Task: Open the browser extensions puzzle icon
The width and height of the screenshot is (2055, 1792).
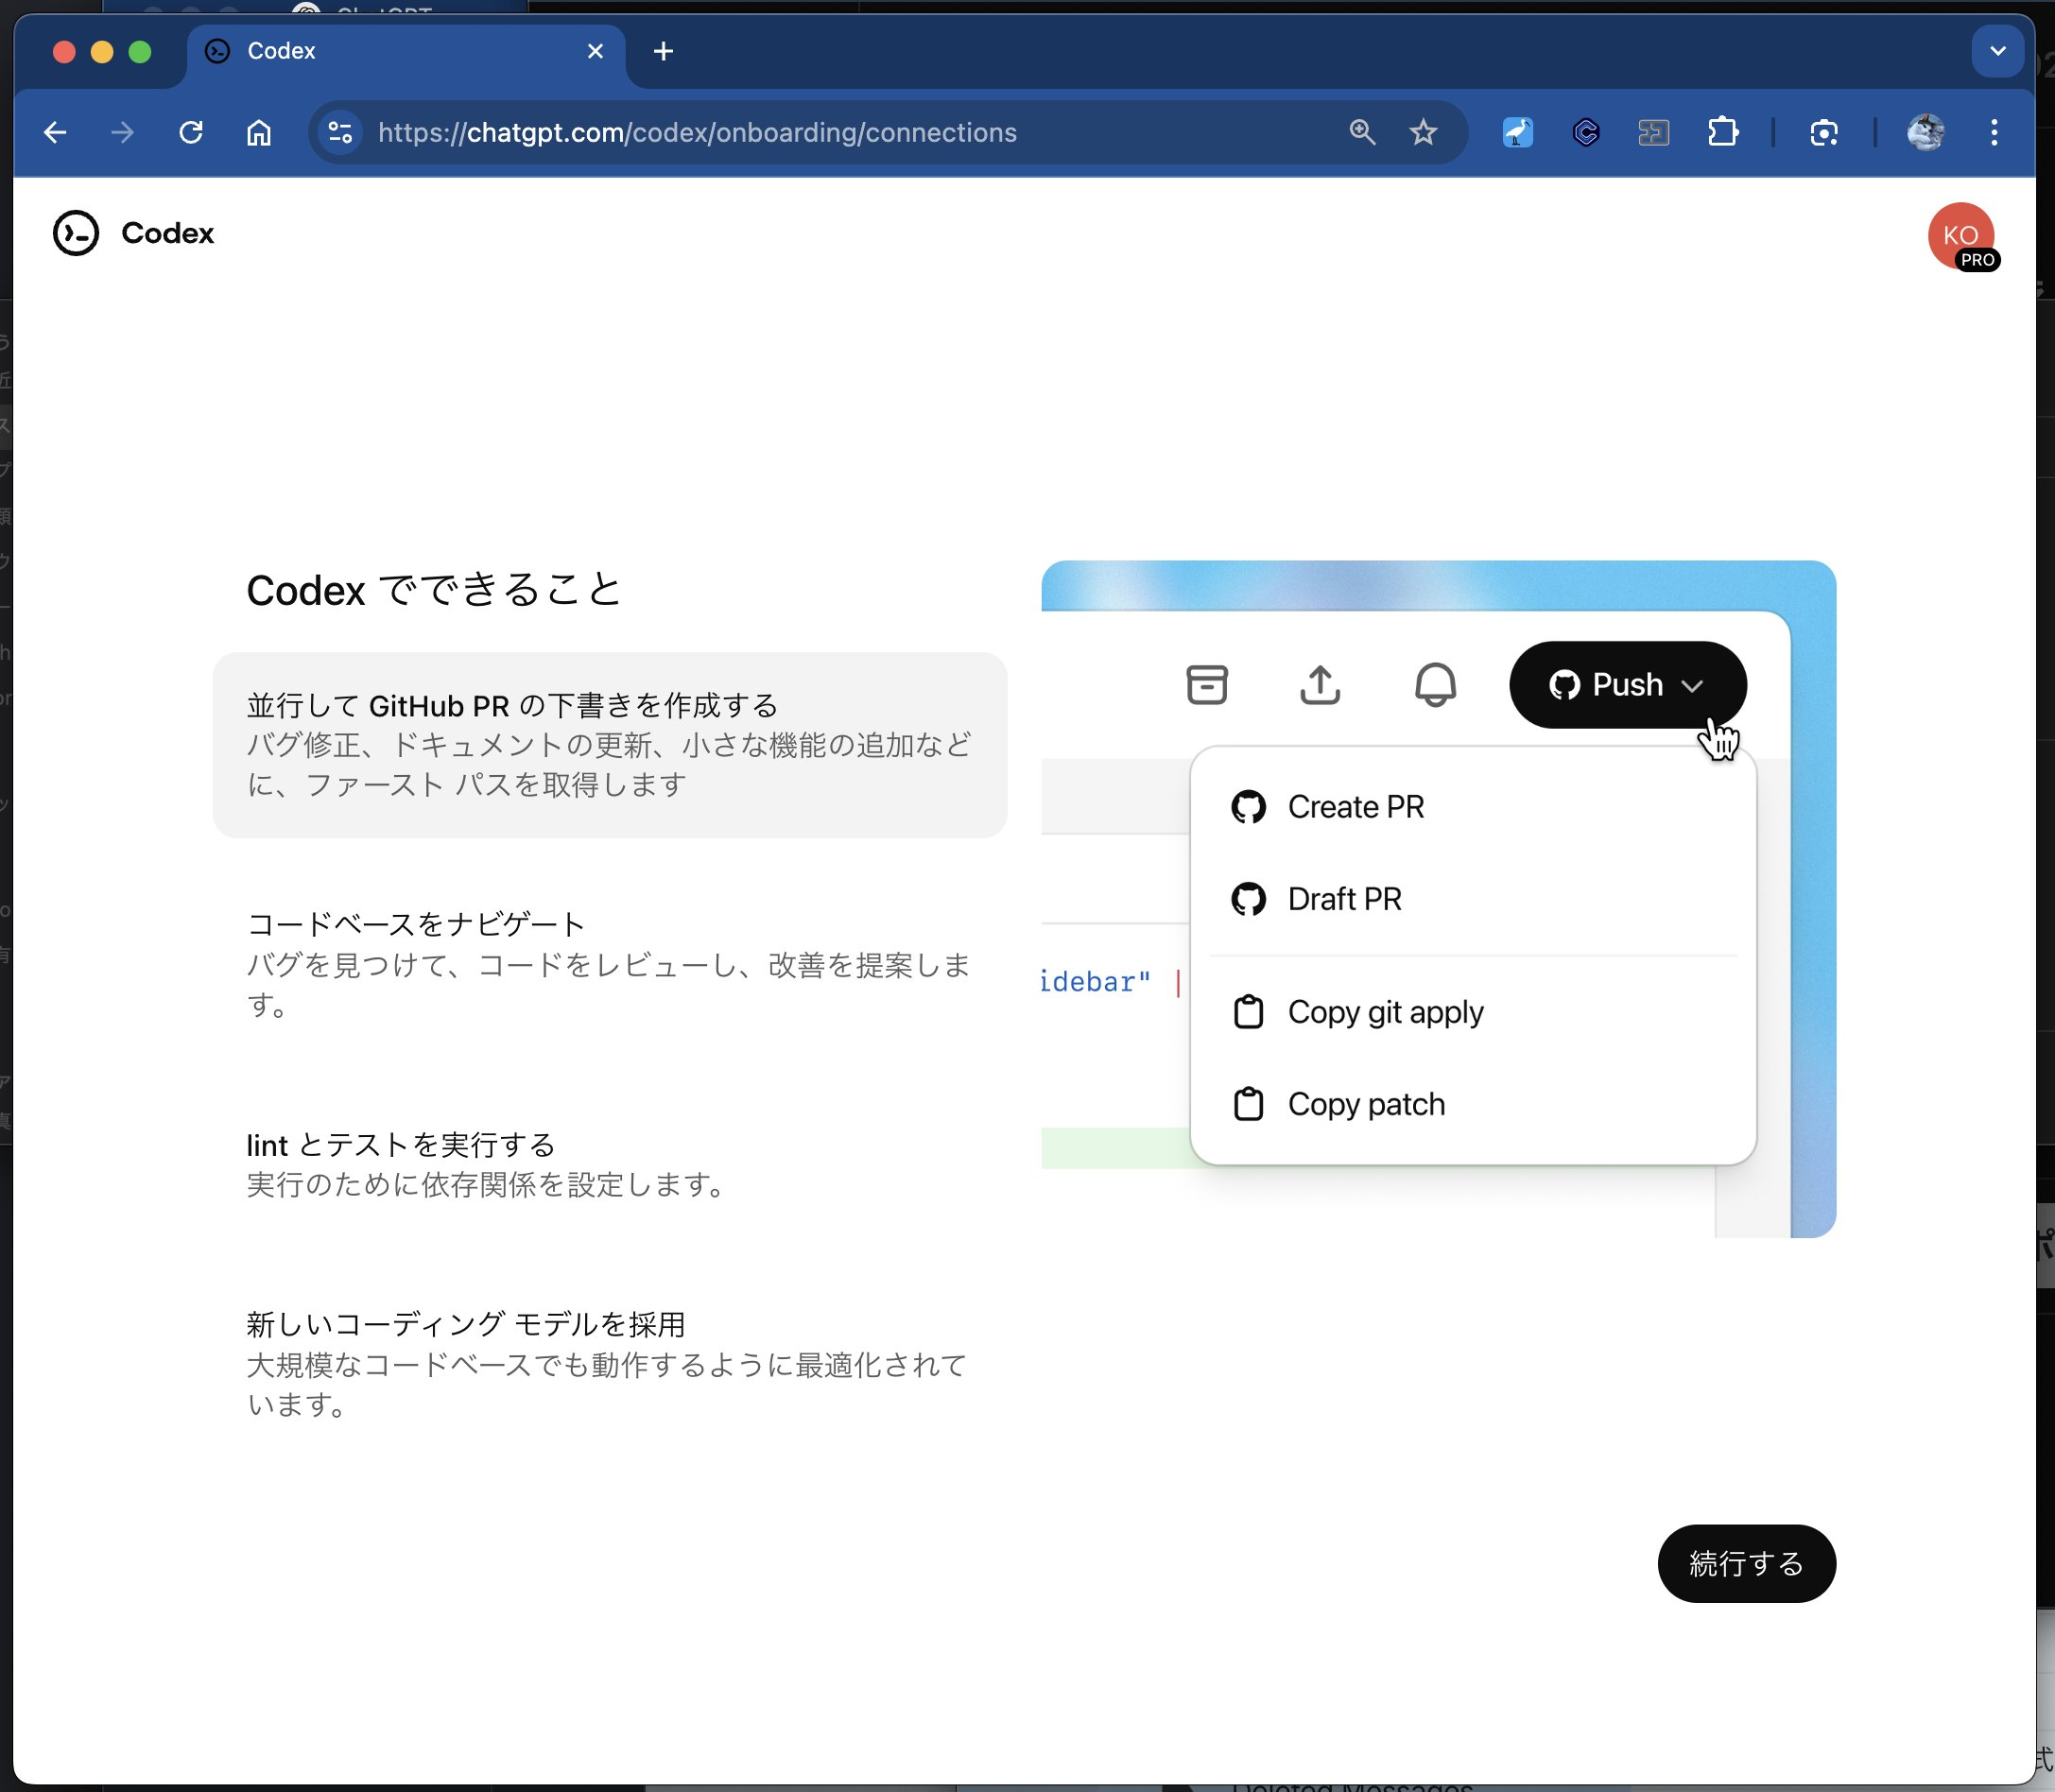Action: tap(1722, 133)
